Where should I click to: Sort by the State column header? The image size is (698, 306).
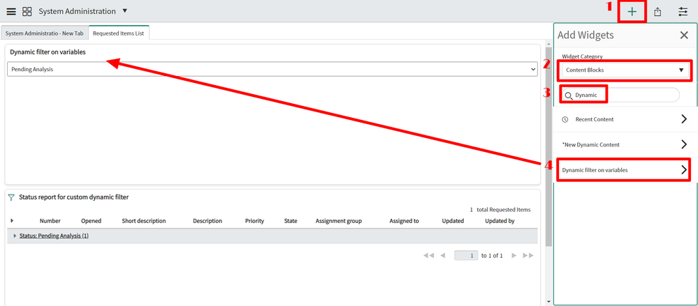pyautogui.click(x=291, y=221)
